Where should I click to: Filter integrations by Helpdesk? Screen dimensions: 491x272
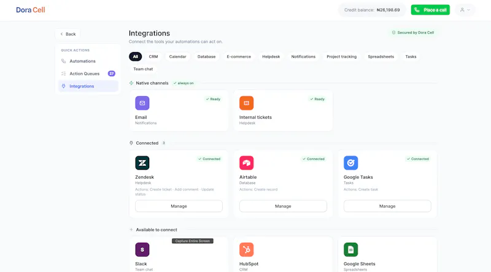point(271,56)
